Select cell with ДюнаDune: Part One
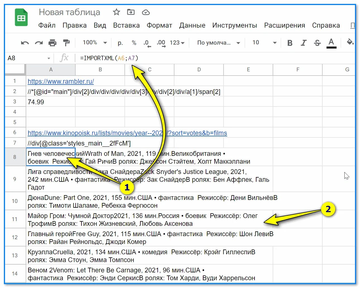 pyautogui.click(x=51, y=201)
